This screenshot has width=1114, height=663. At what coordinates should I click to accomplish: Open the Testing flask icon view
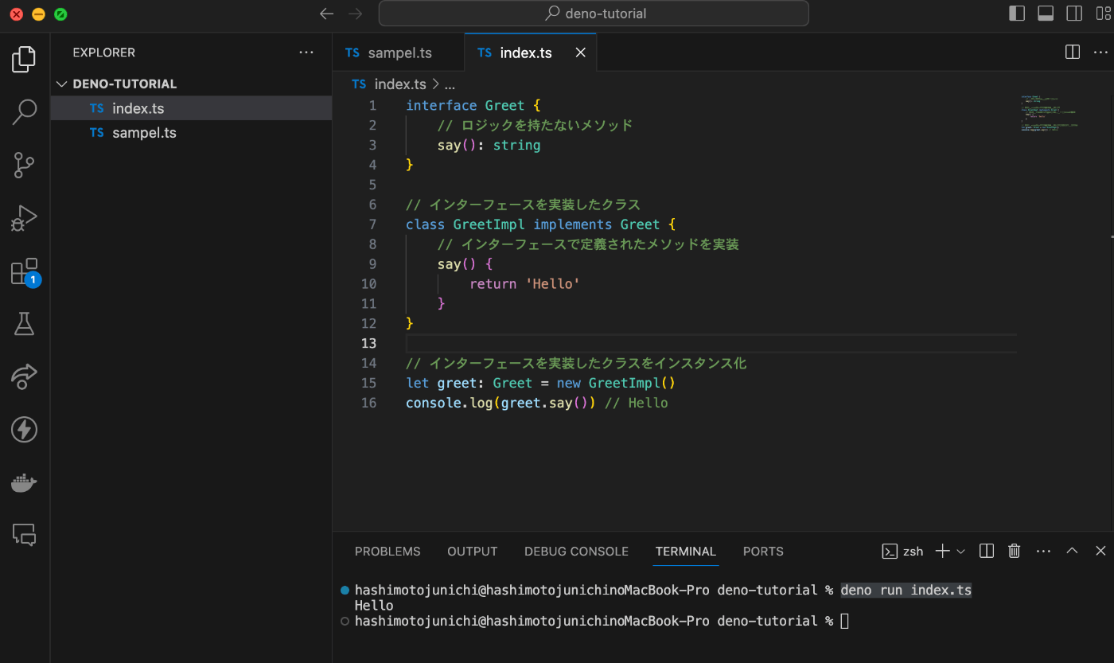tap(25, 323)
